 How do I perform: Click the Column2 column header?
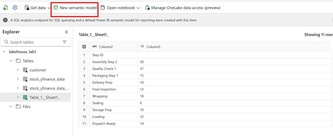coord(114,47)
